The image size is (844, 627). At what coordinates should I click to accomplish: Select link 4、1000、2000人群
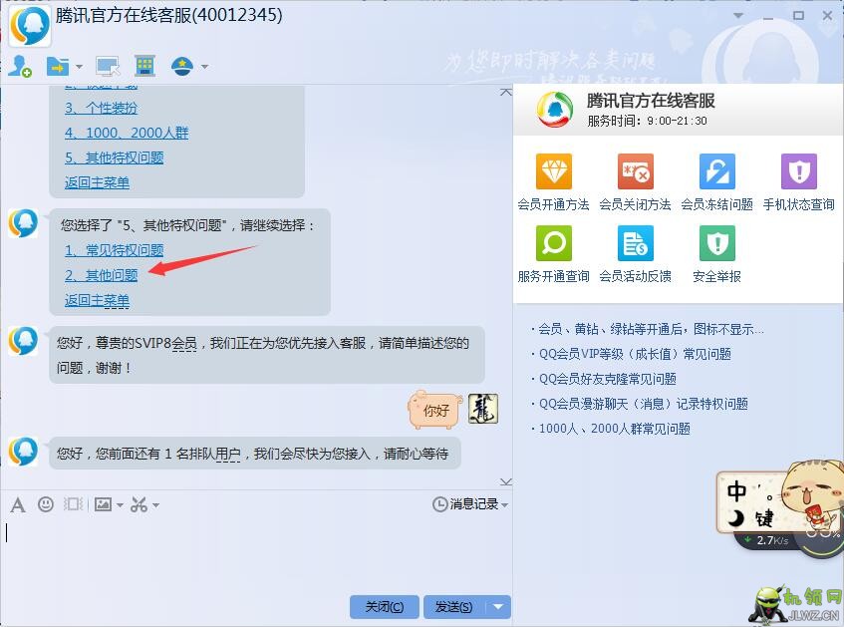(x=127, y=133)
